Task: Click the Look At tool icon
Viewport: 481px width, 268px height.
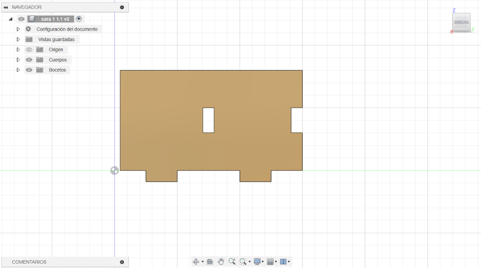Action: point(210,261)
